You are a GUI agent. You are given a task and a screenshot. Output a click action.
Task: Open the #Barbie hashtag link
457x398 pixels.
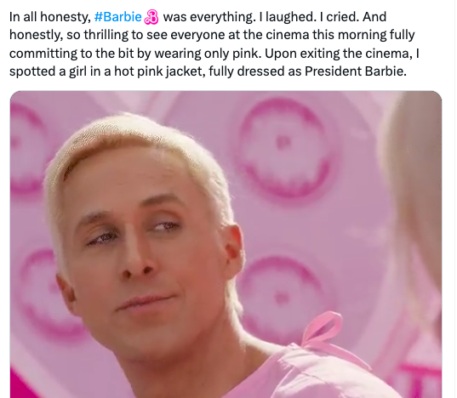pos(117,17)
